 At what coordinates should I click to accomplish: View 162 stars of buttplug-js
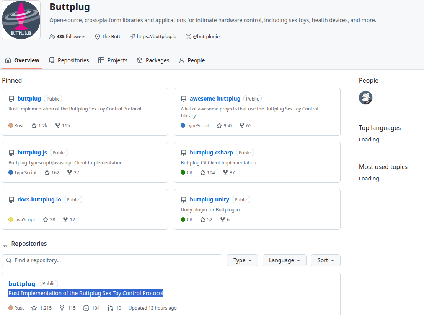(x=52, y=173)
